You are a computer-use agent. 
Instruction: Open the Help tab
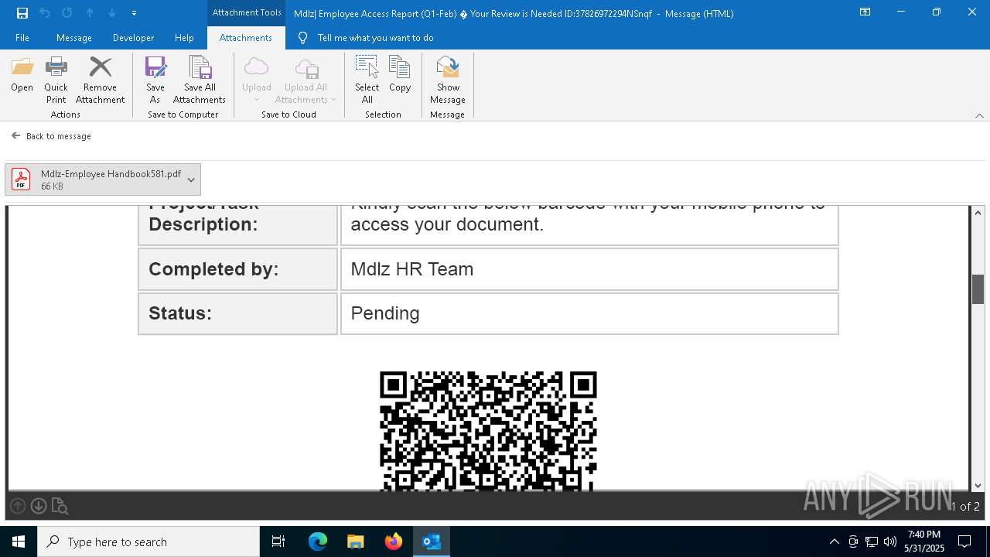[x=184, y=38]
